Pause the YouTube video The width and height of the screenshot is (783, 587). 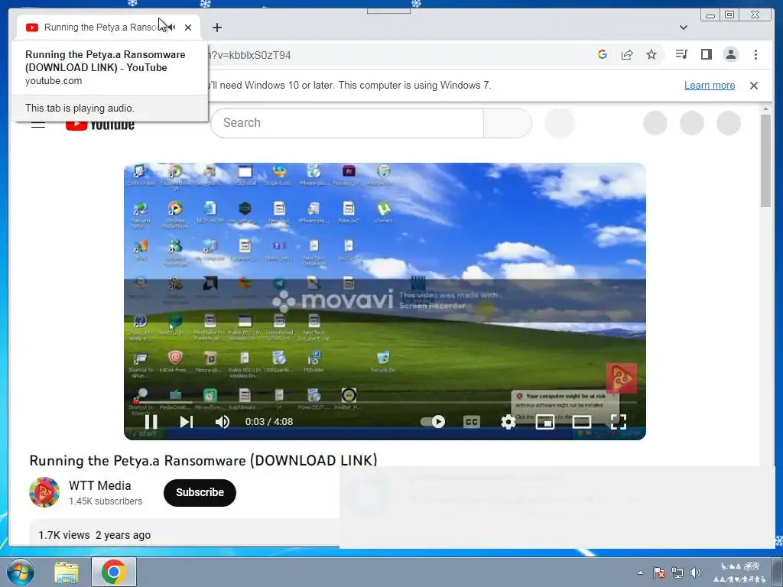pyautogui.click(x=151, y=422)
